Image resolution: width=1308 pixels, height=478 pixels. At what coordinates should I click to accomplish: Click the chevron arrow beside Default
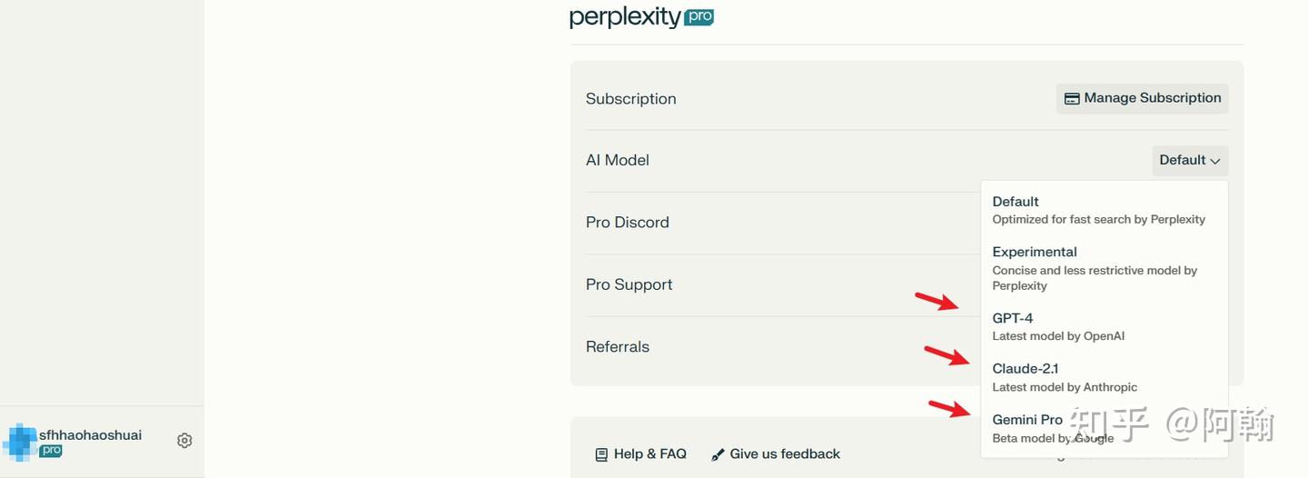[1215, 161]
